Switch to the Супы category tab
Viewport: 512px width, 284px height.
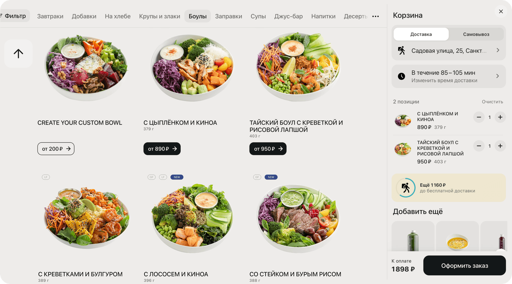pos(258,16)
